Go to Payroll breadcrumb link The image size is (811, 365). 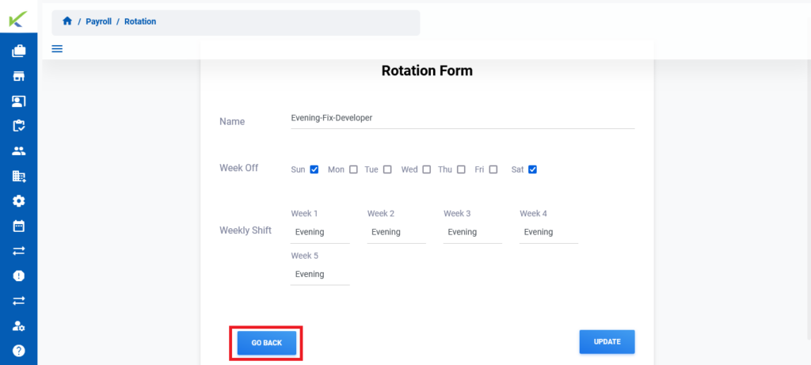click(x=98, y=21)
